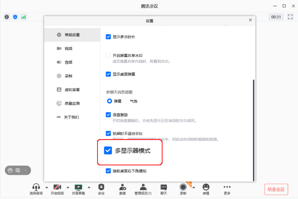Enter full screen mode using top-right icon
298x199 pixels.
pos(290,17)
